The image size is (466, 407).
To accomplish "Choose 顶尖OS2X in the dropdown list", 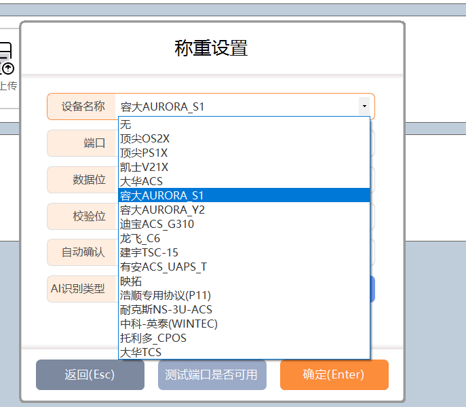I will pos(244,138).
